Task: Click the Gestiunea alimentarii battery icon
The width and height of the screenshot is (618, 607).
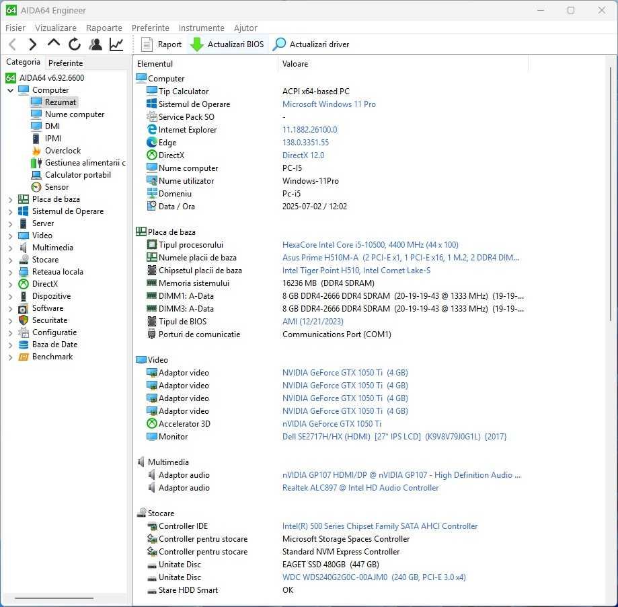Action: [36, 163]
